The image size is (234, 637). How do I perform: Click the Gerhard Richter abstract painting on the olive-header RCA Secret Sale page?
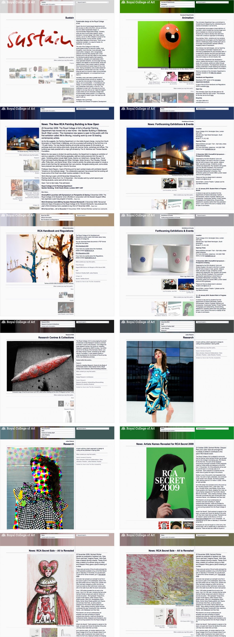(160, 579)
